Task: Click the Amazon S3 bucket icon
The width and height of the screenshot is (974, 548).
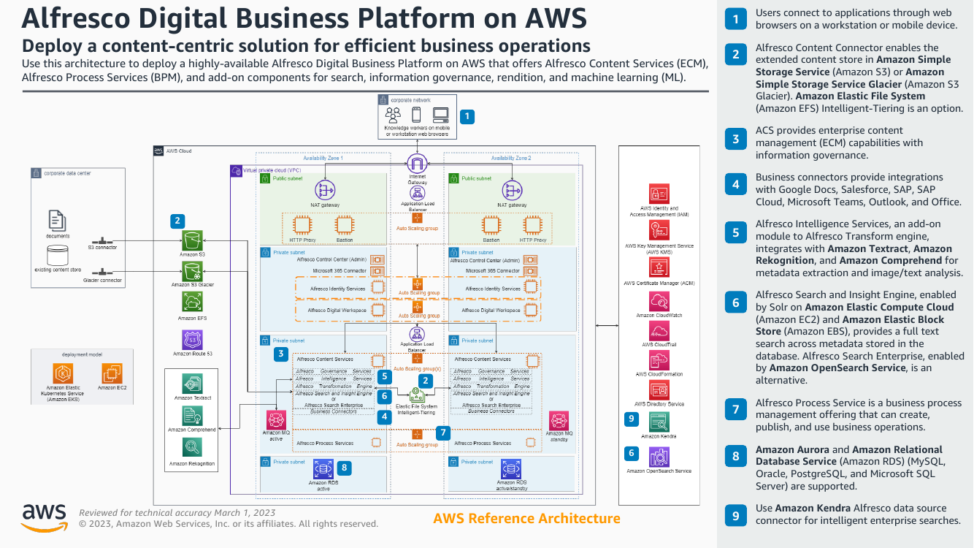Action: click(193, 240)
